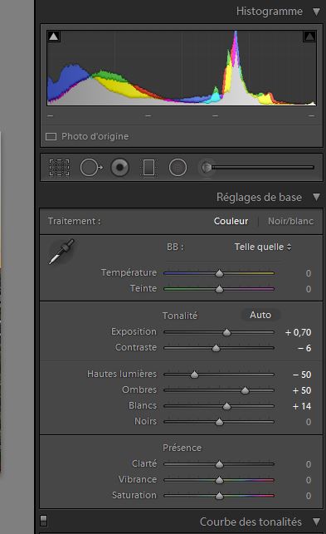
Task: Switch treatment to Noir/blanc
Action: 290,221
